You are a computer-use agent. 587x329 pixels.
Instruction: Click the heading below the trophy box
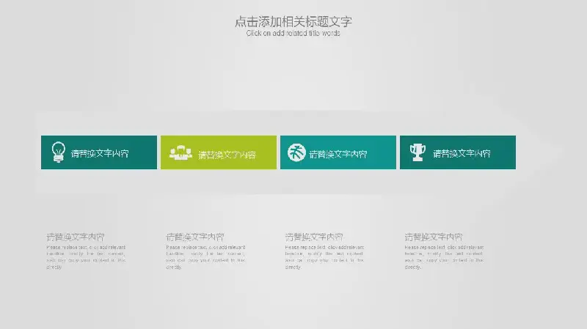434,237
